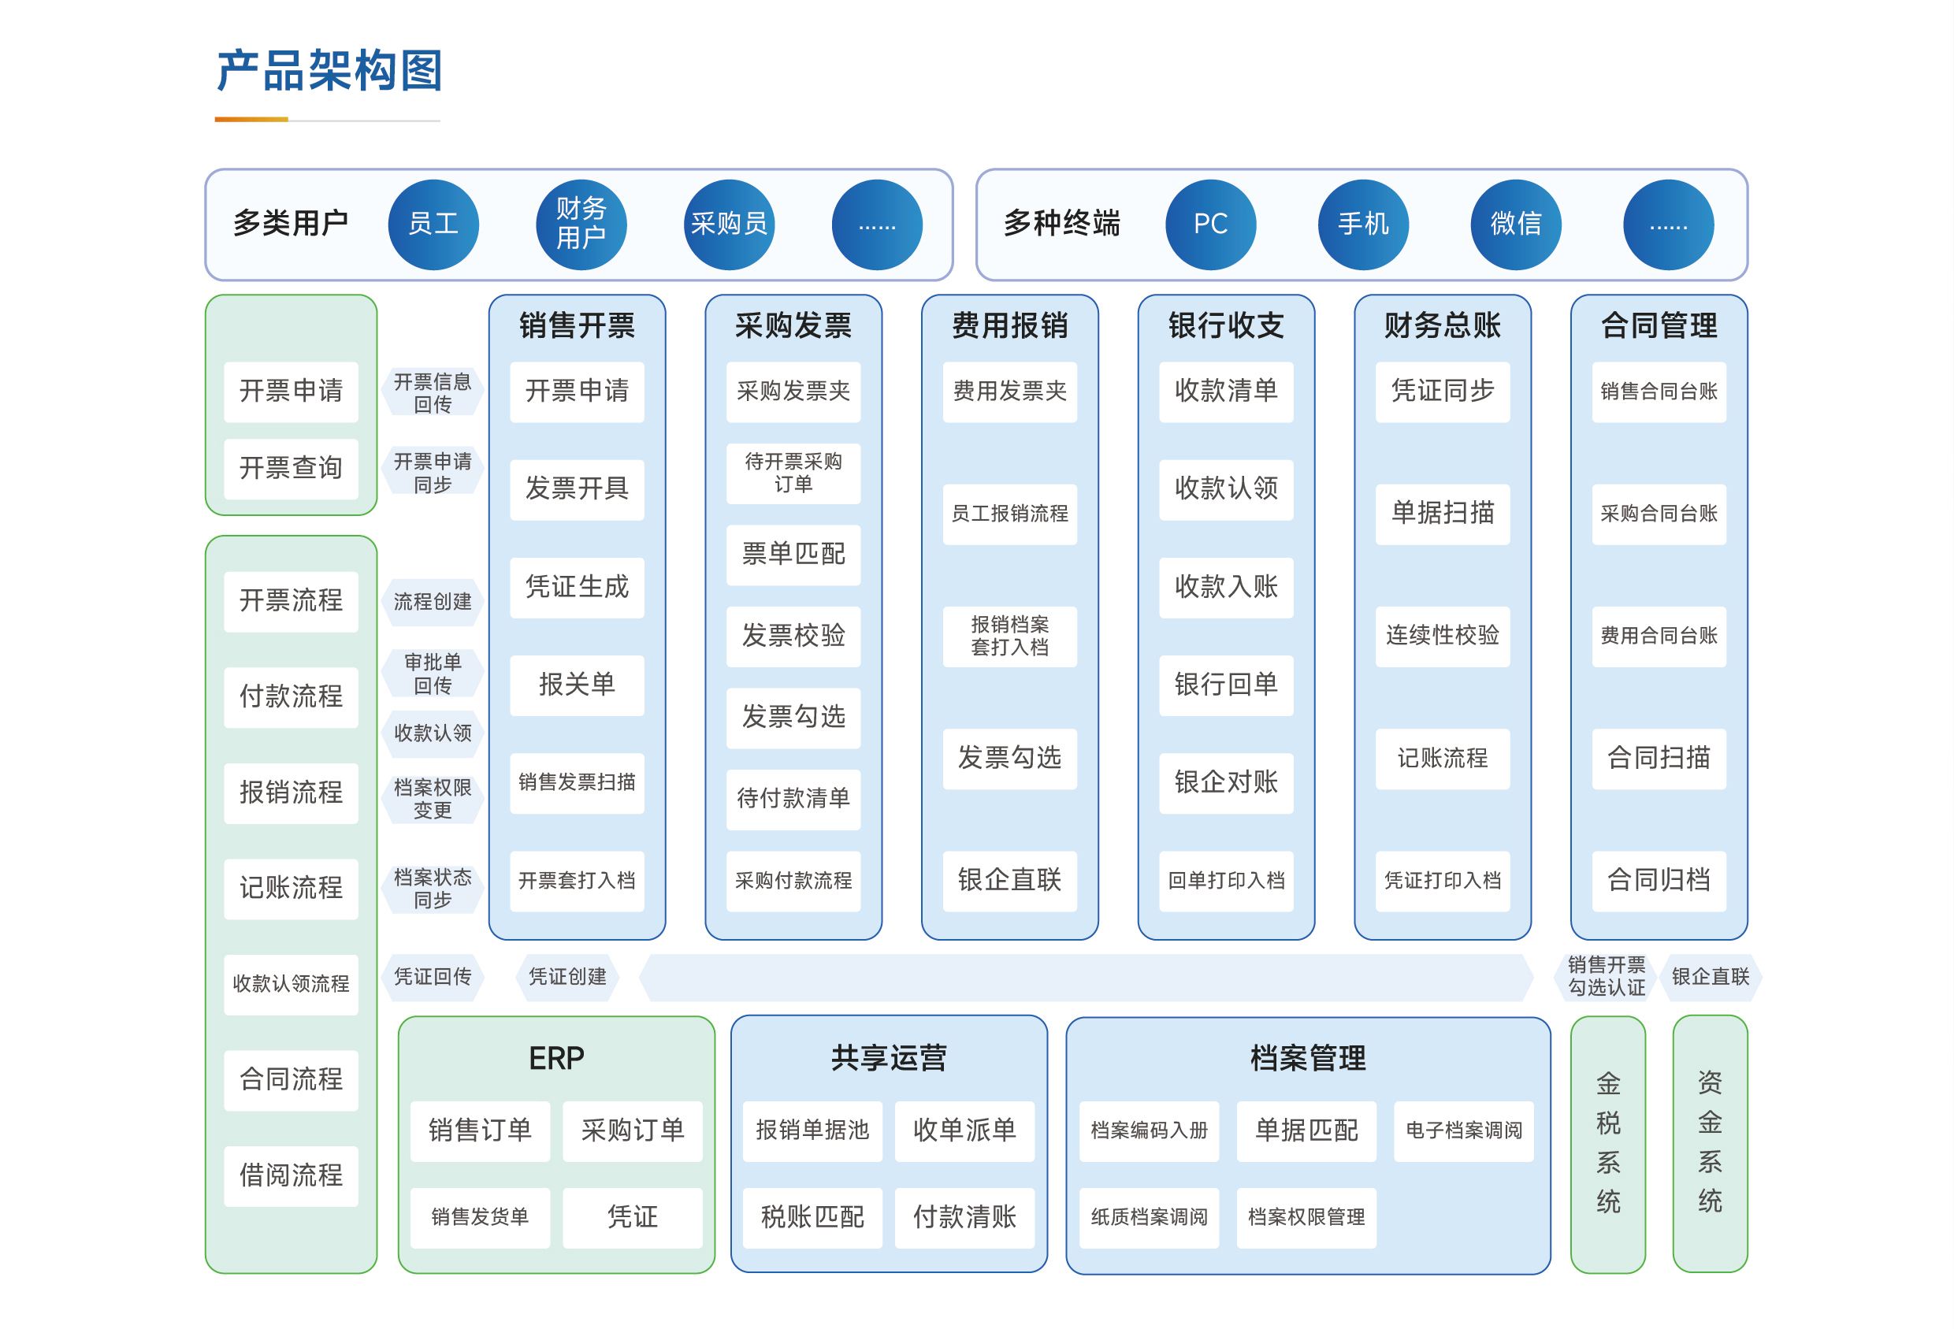Click 合同归档 under 合同管理
The height and width of the screenshot is (1329, 1954).
point(1658,880)
